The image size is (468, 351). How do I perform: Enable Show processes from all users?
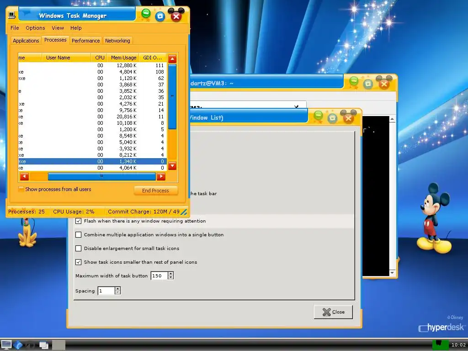pos(21,189)
